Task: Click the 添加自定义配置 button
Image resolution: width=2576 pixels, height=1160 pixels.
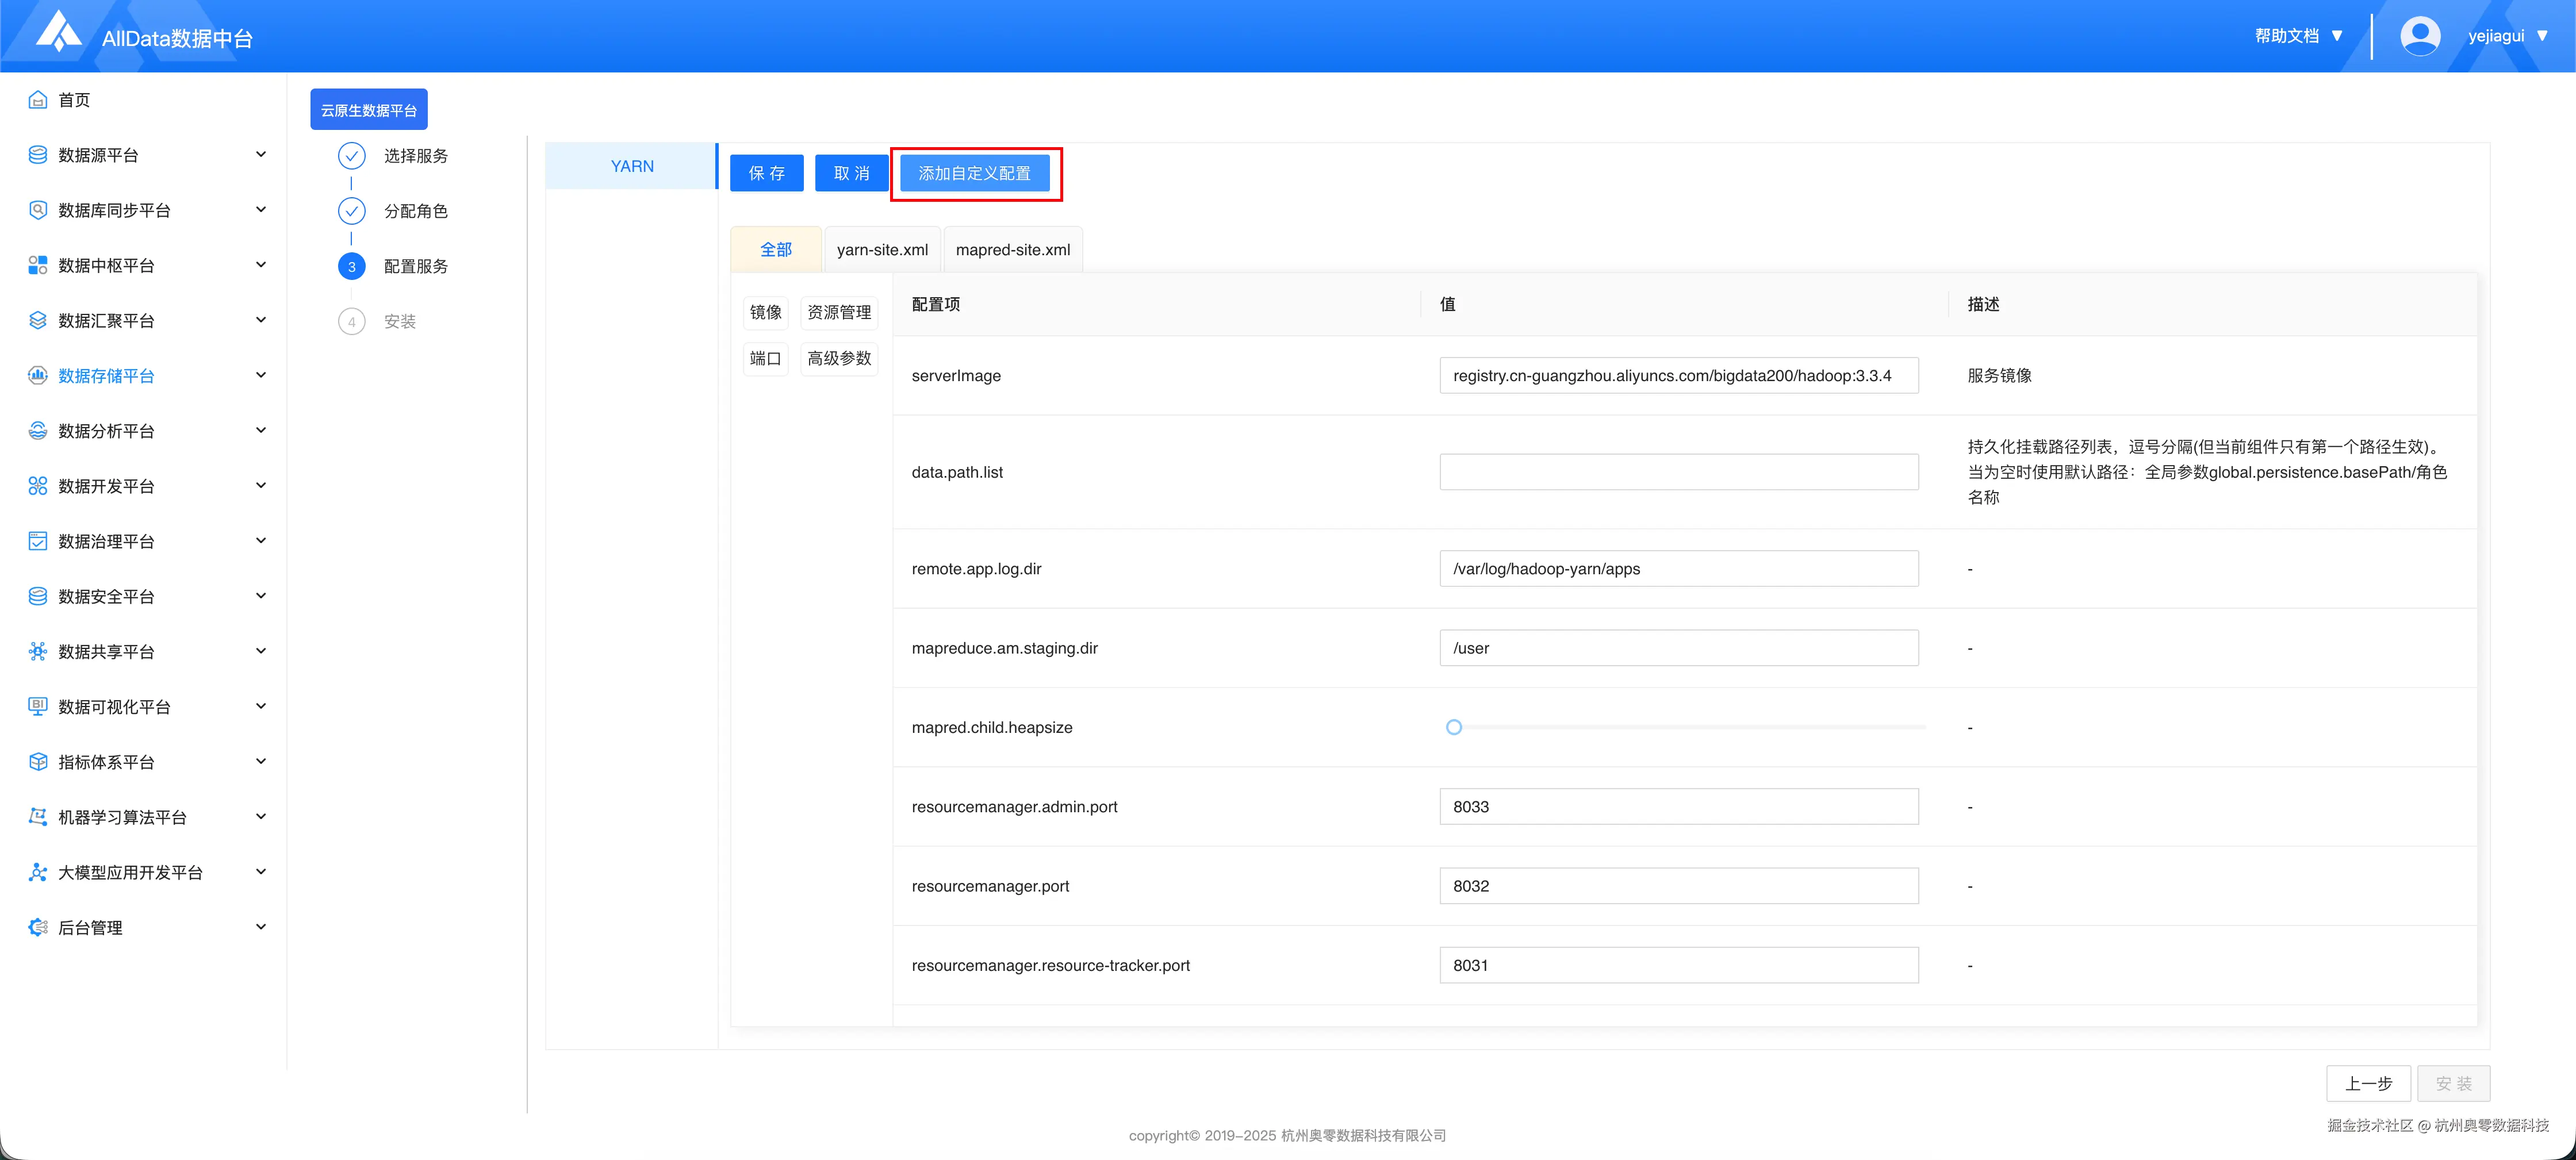Action: tap(974, 173)
